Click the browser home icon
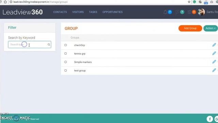This screenshot has height=123, width=218. coord(5,2)
